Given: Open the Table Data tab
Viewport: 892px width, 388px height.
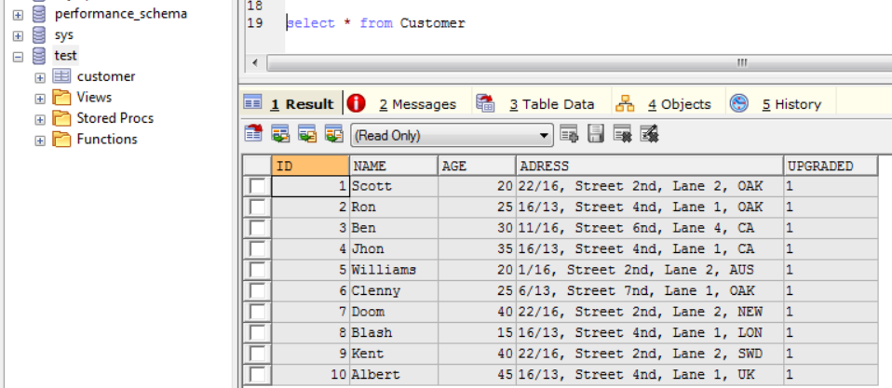Looking at the screenshot, I should coord(550,104).
